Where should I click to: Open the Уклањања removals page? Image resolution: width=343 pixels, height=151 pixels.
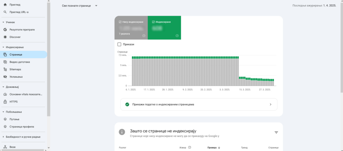point(16,77)
